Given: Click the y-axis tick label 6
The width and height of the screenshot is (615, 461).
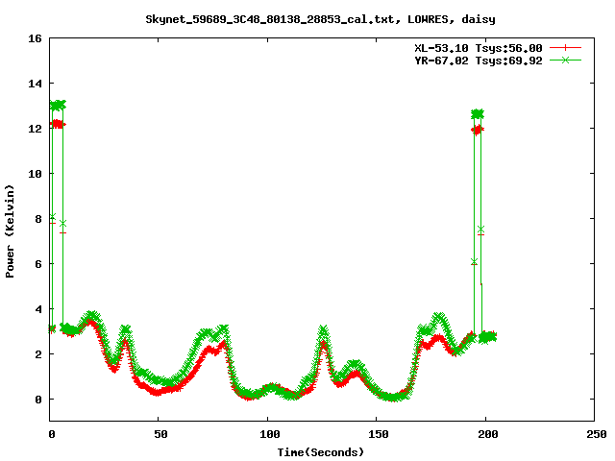Looking at the screenshot, I should [38, 264].
